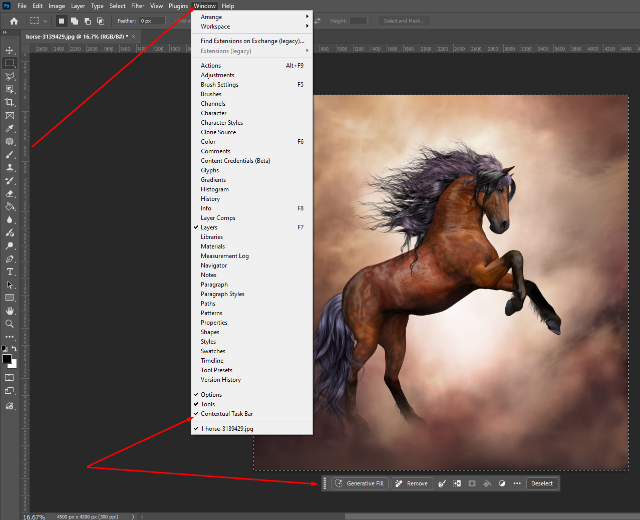Screen dimensions: 640x520
Task: Click the Home icon in options bar
Action: (14, 21)
